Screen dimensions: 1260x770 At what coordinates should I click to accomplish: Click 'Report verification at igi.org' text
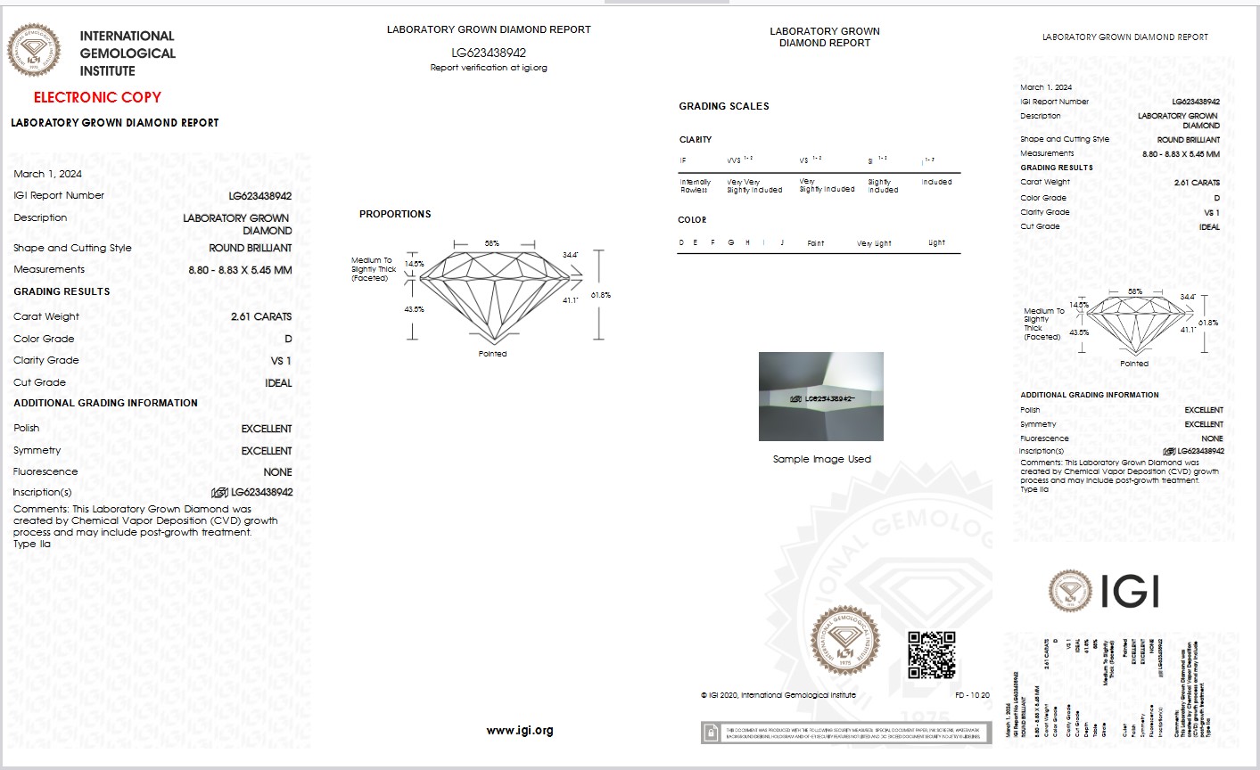[x=489, y=68]
